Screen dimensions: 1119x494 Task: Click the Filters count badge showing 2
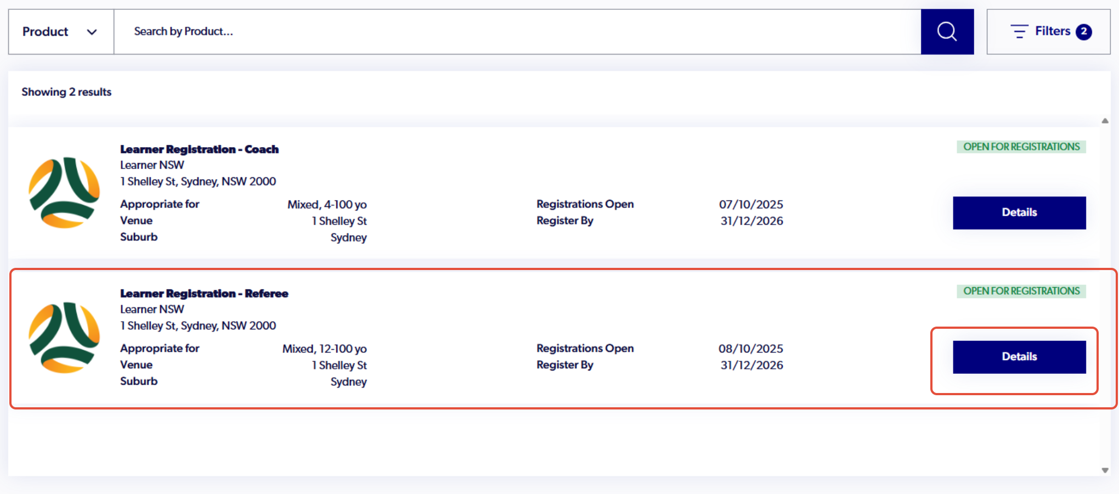click(x=1084, y=31)
